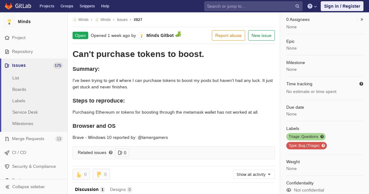Click #827 breadcrumb link
Viewport: 369px width, 194px height.
138,20
